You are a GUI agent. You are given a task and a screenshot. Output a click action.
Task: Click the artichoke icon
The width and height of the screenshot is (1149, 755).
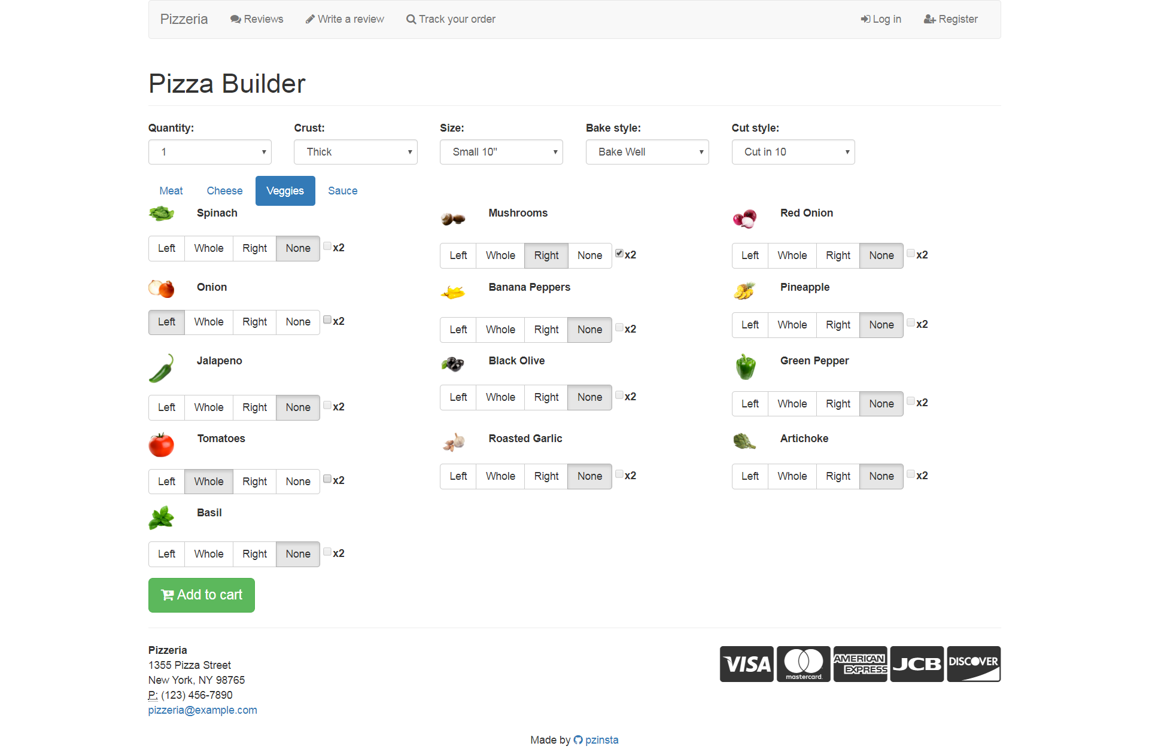(744, 442)
